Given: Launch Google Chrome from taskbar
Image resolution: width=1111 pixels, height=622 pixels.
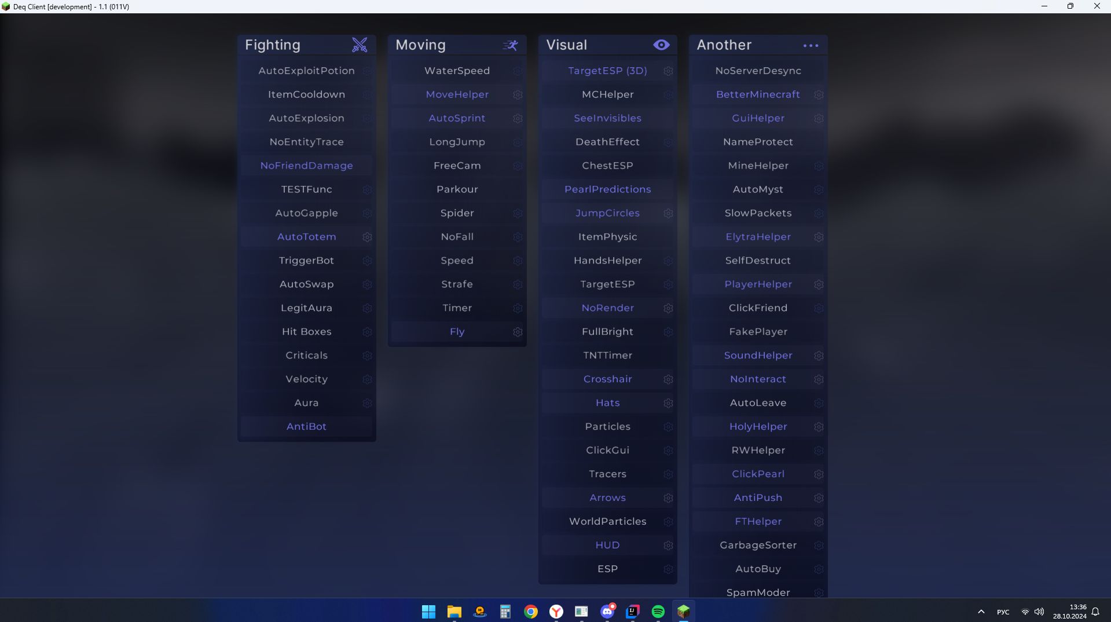Looking at the screenshot, I should (x=531, y=612).
